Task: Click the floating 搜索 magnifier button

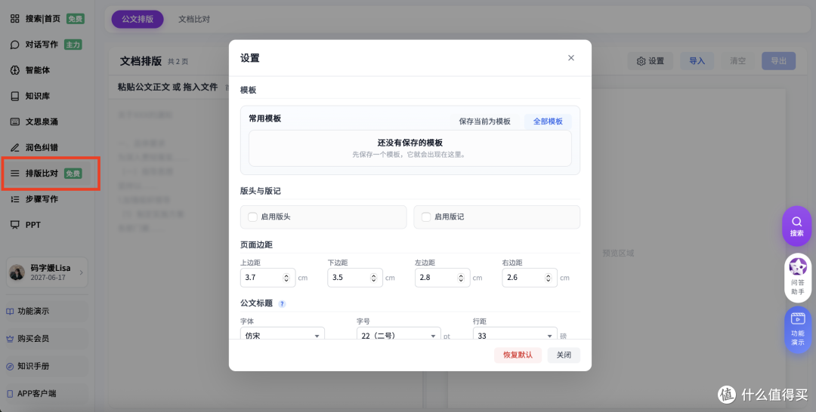Action: pos(797,226)
